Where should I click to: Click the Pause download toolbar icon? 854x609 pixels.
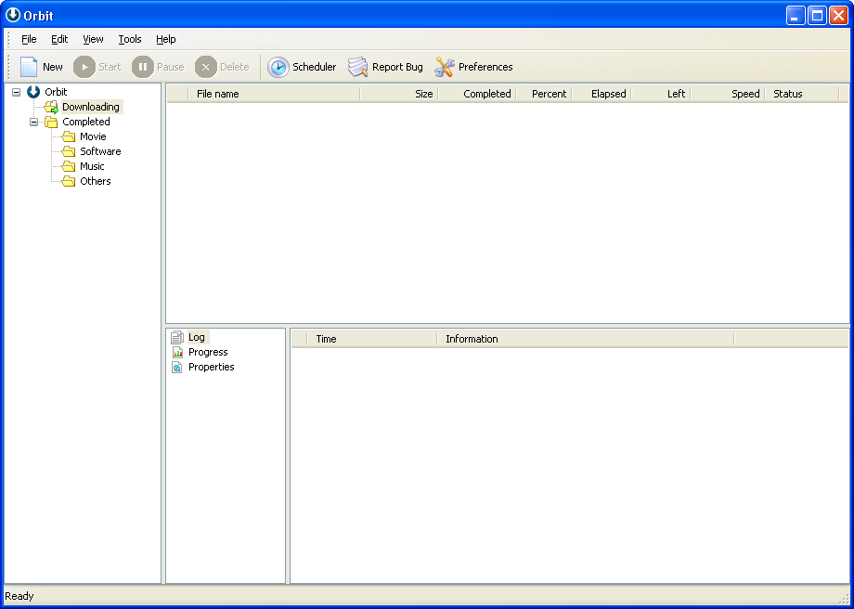(x=143, y=67)
